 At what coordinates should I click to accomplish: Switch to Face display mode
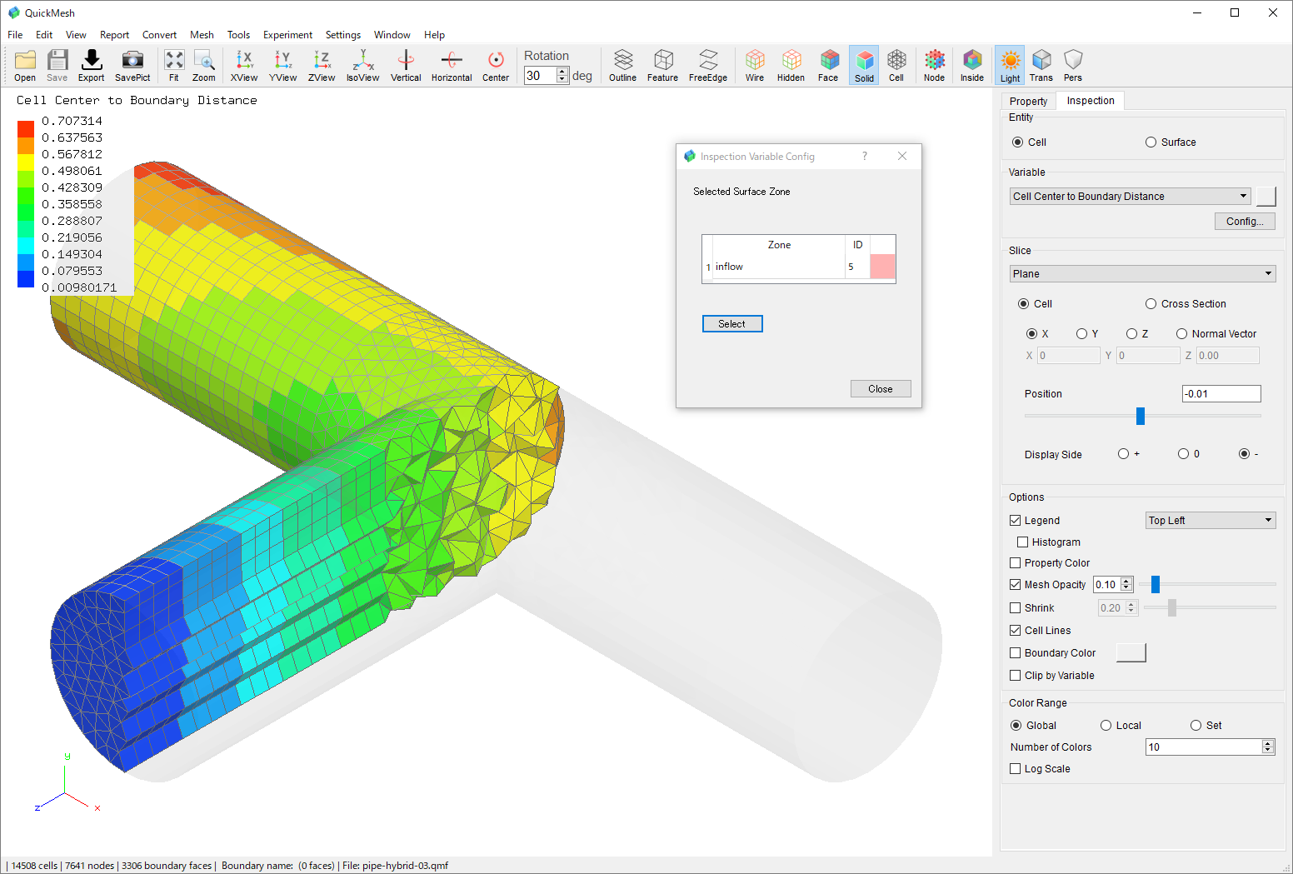pyautogui.click(x=828, y=65)
